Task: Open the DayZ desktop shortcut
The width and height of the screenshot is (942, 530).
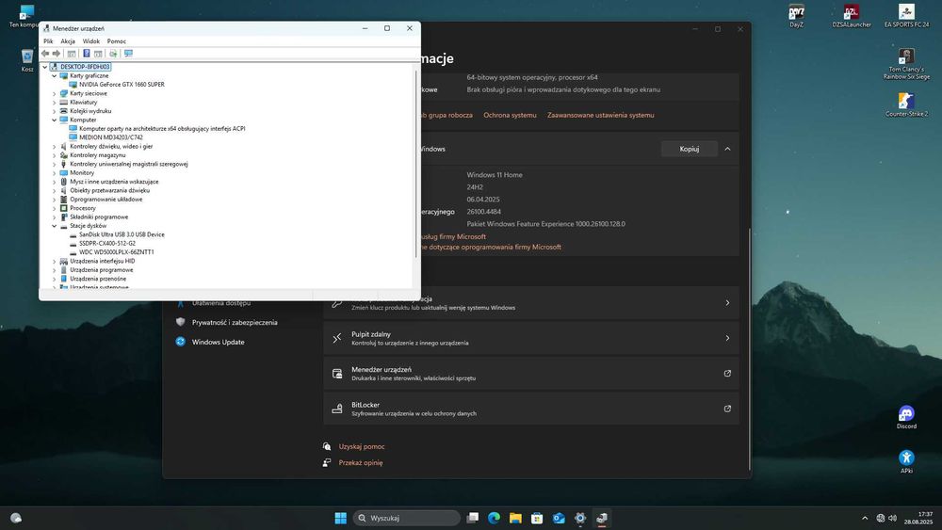Action: click(796, 16)
